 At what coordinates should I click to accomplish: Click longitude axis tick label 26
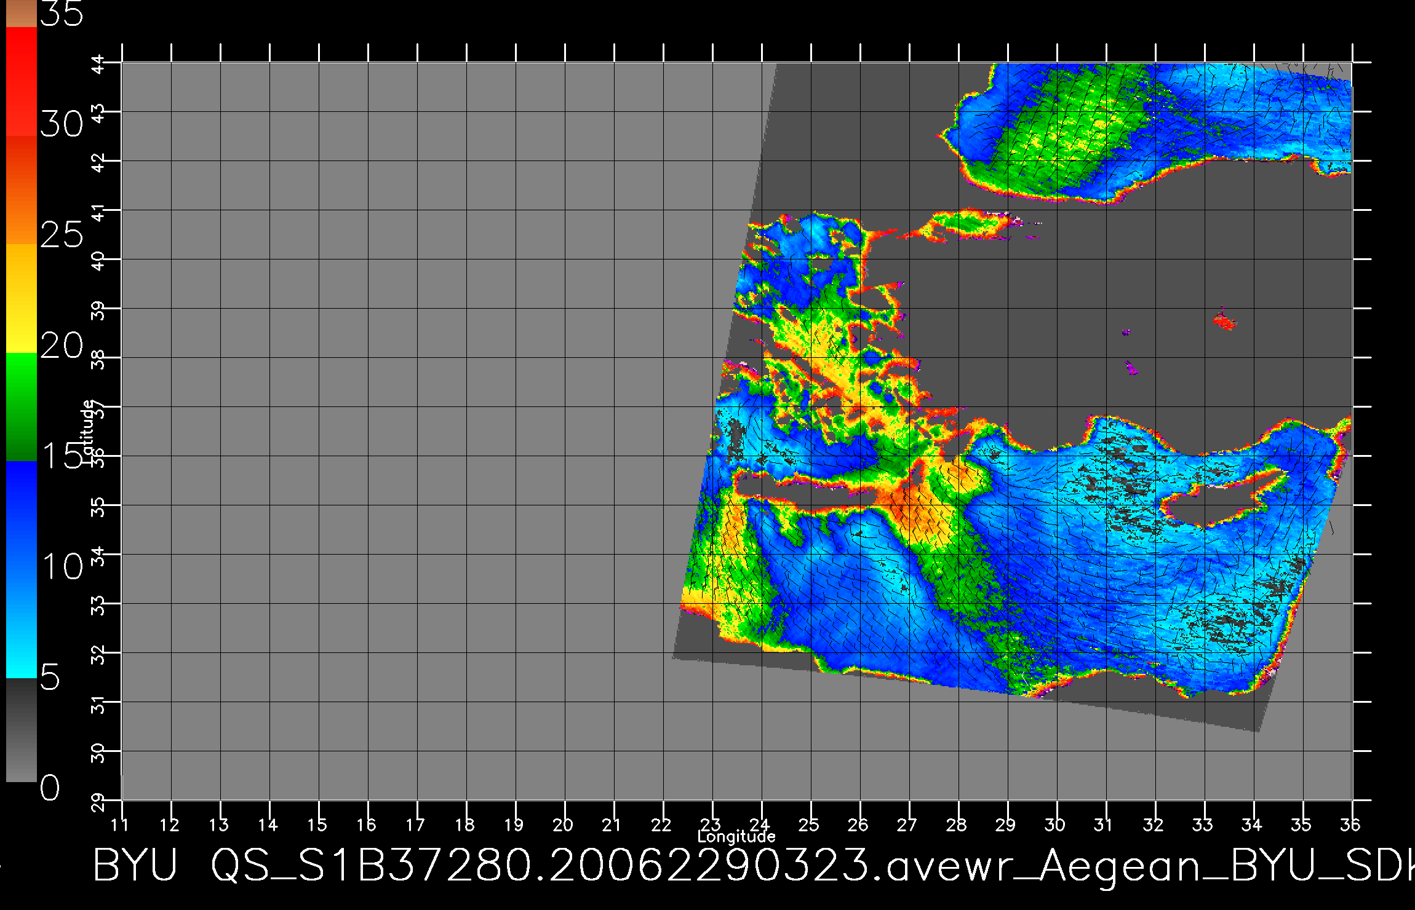point(858,825)
